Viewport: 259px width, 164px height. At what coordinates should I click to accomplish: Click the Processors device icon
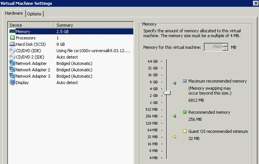pyautogui.click(x=12, y=38)
